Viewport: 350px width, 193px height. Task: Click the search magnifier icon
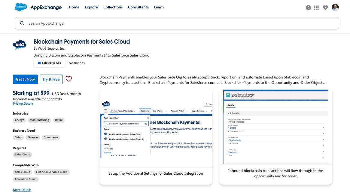tap(22, 23)
